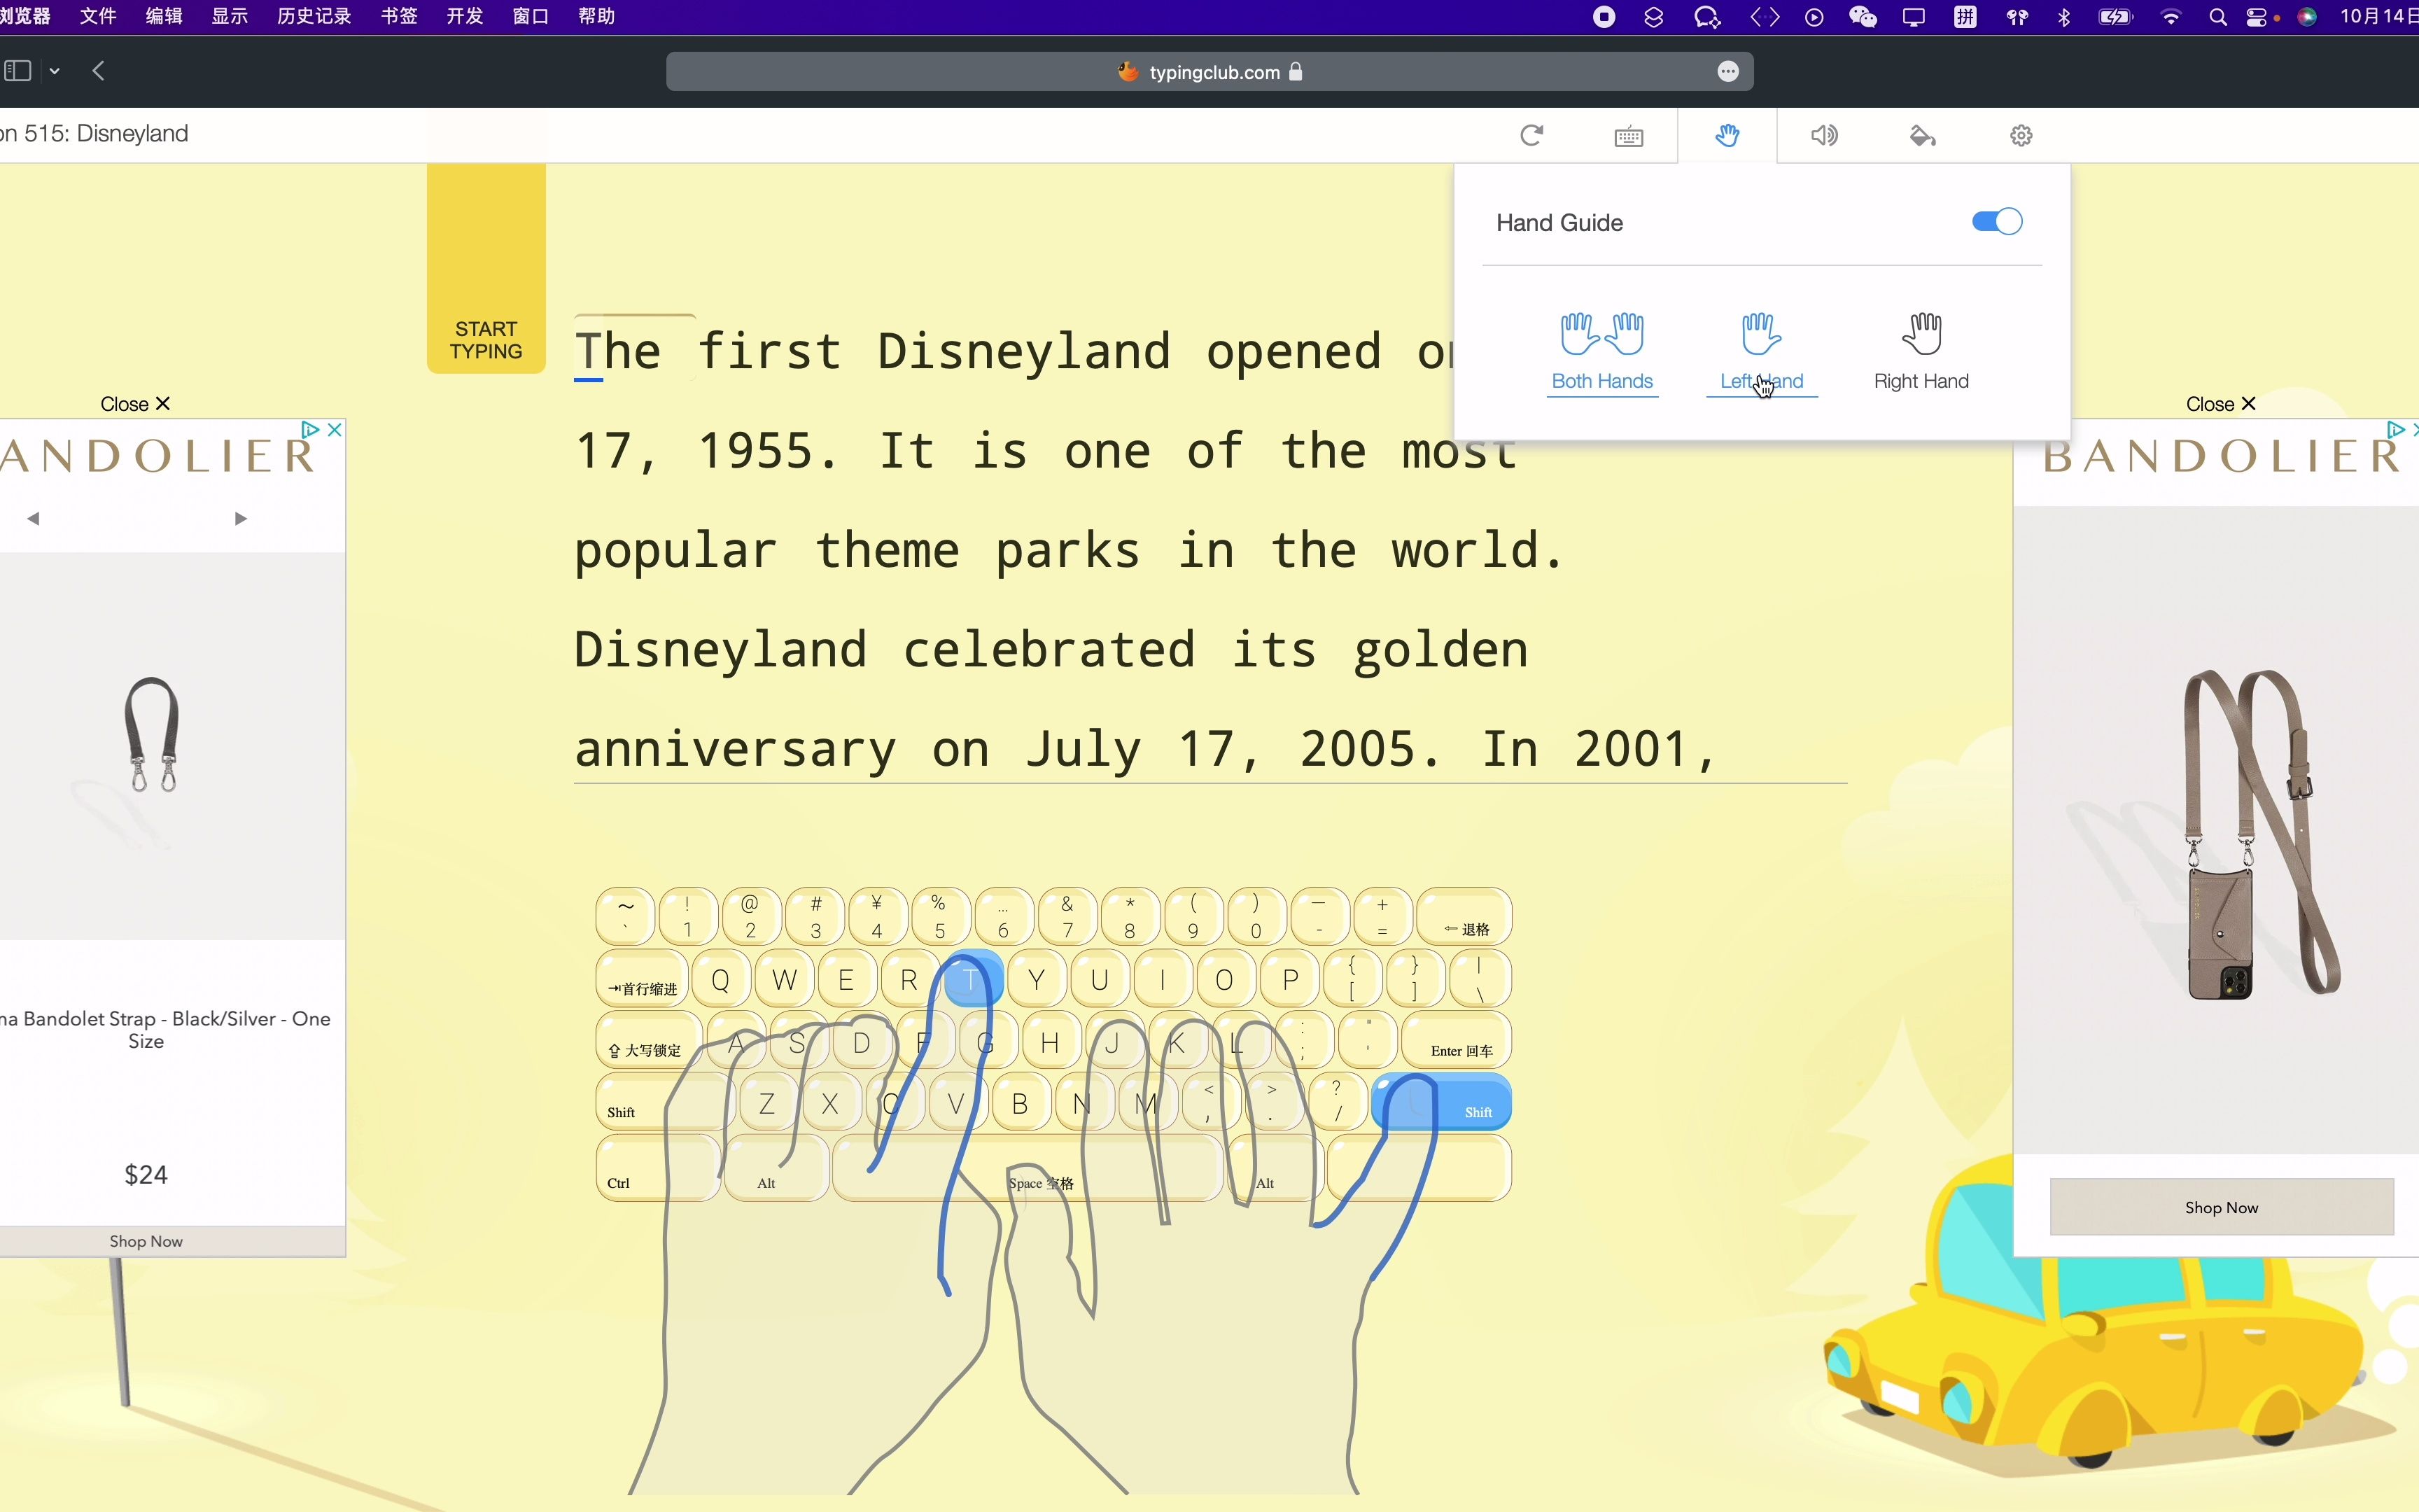Toggle the browser sidebar icon
Viewport: 2419px width, 1512px height.
pyautogui.click(x=18, y=71)
